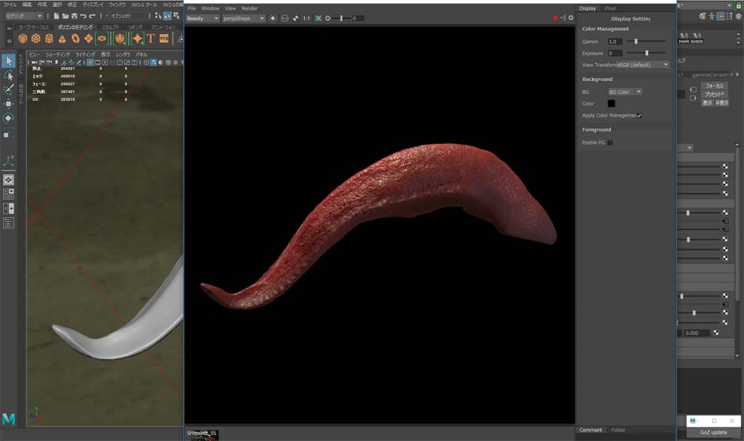Expand the perspShape camera dropdown
Screen dimensions: 744x441
(x=243, y=18)
